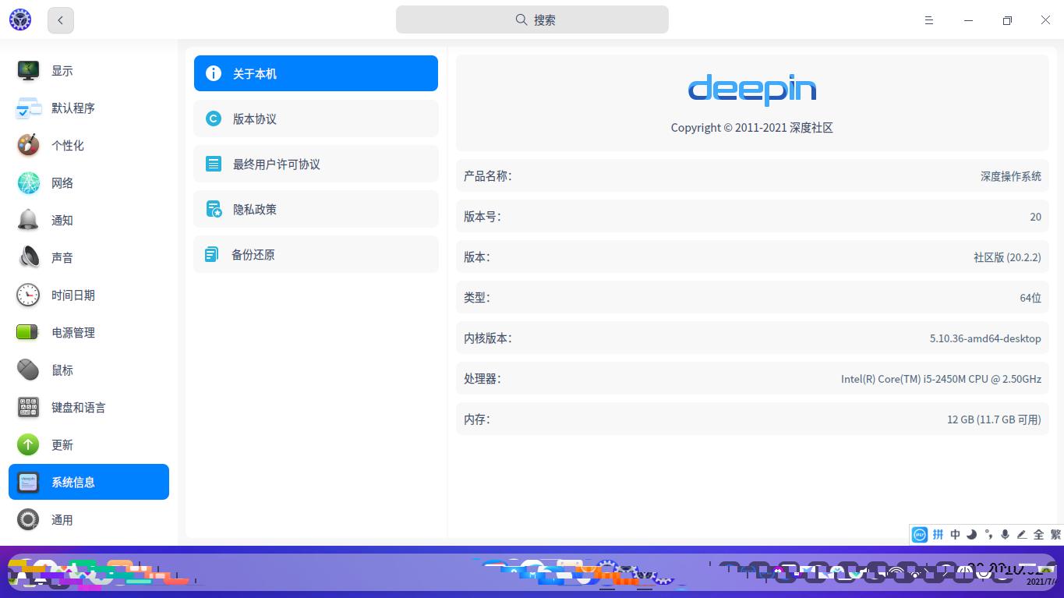Click the Intel Core i5-2450M processor text
Viewport: 1064px width, 598px height.
click(x=941, y=379)
